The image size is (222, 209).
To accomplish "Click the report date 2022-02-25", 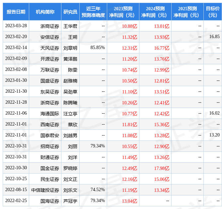I will [16, 201].
